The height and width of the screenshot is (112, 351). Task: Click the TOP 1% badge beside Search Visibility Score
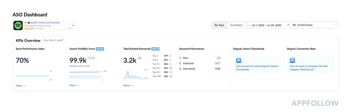click(x=100, y=49)
